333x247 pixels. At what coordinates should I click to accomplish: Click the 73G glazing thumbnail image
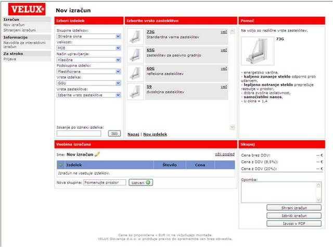[x=136, y=36]
